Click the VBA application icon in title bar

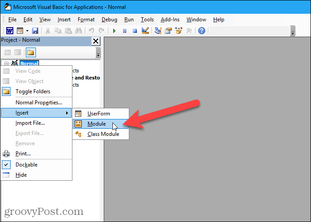[8, 7]
